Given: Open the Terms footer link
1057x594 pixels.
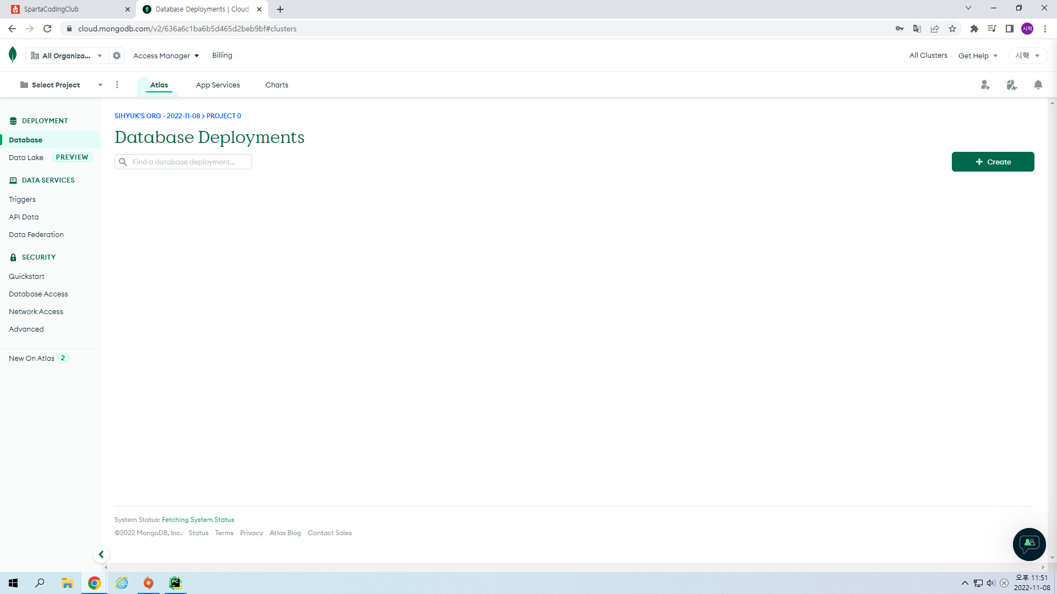Looking at the screenshot, I should pyautogui.click(x=224, y=533).
